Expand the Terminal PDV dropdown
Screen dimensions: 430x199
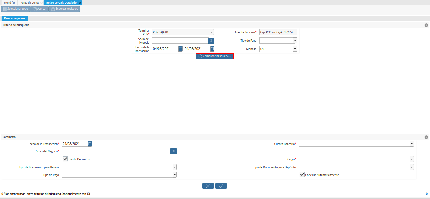tap(212, 32)
